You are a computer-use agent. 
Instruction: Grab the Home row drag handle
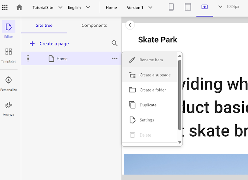(x=28, y=59)
